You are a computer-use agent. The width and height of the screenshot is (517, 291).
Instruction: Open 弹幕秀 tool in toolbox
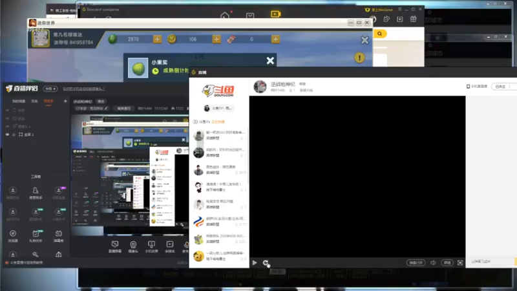pos(58,236)
